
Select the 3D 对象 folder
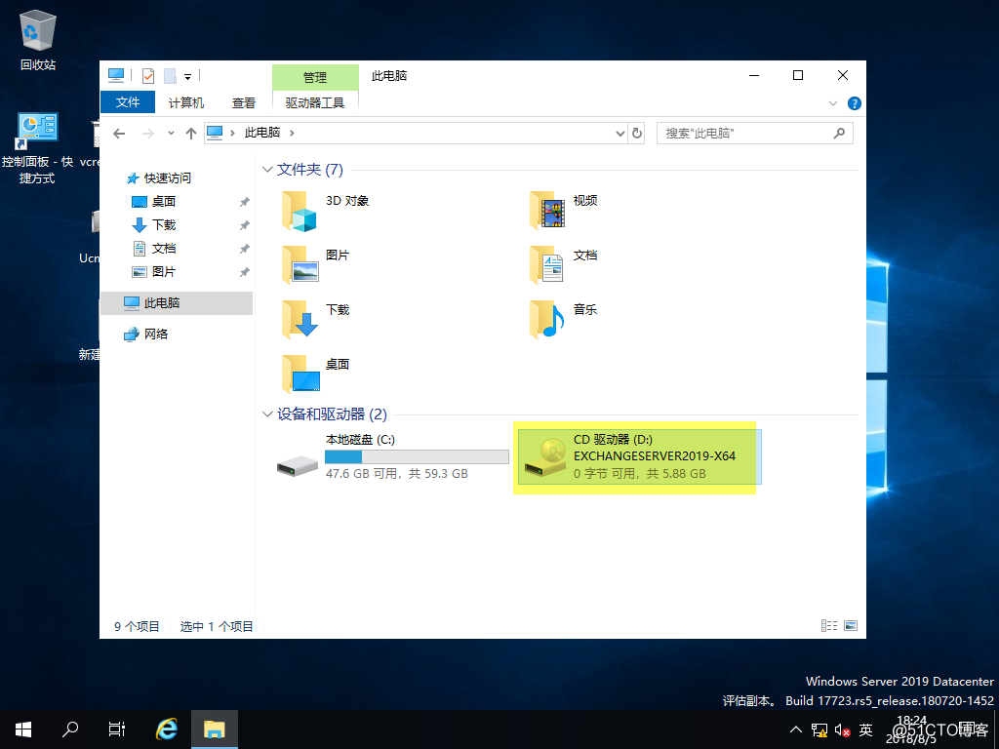pyautogui.click(x=326, y=211)
